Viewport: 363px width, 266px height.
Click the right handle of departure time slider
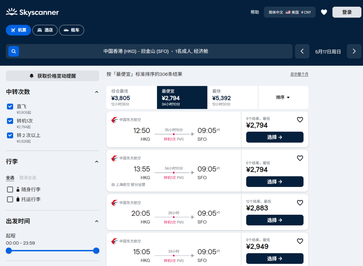[x=96, y=251]
